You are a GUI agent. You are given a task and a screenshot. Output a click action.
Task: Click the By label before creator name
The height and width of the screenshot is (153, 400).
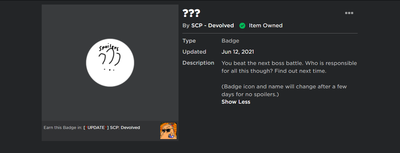[x=186, y=25]
